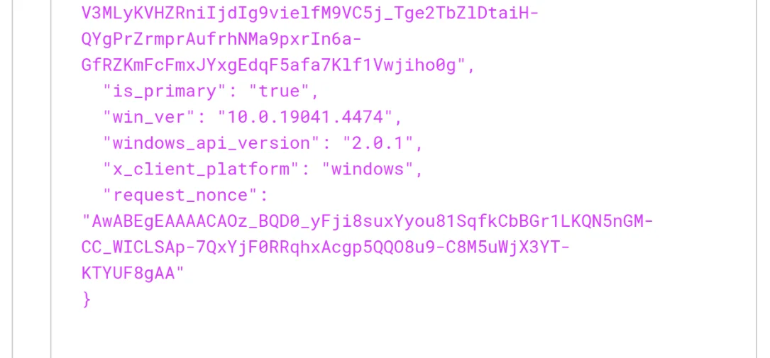The height and width of the screenshot is (358, 770).
Task: Click the "windows" platform value
Action: pos(368,169)
